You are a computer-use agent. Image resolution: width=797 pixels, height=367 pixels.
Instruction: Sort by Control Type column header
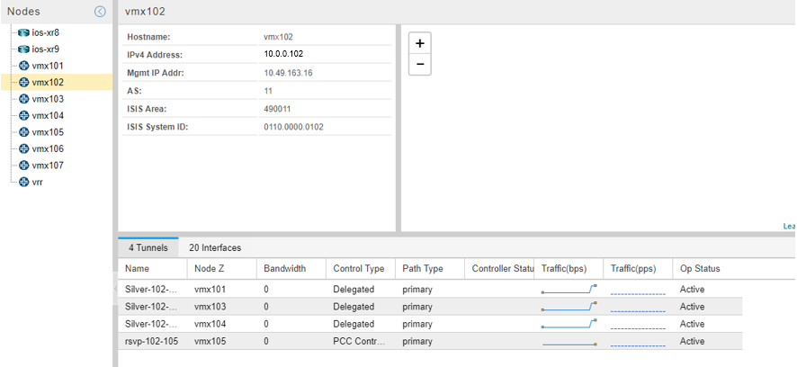(358, 269)
